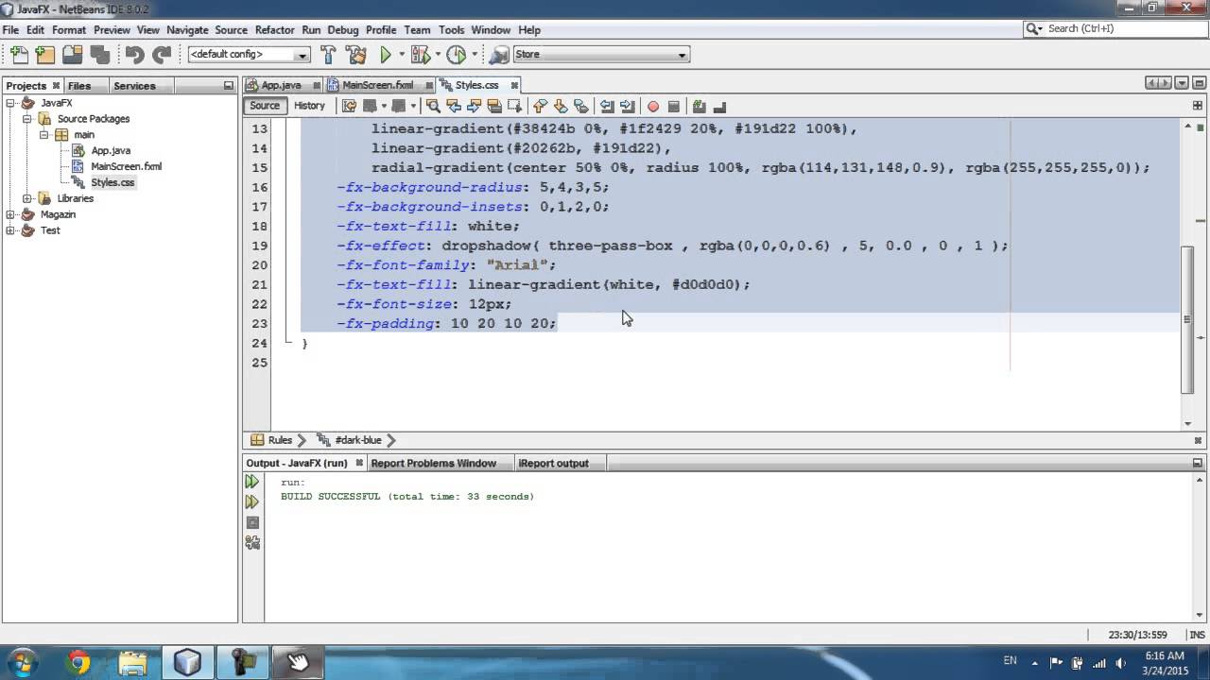Open the Tools menu

451,29
